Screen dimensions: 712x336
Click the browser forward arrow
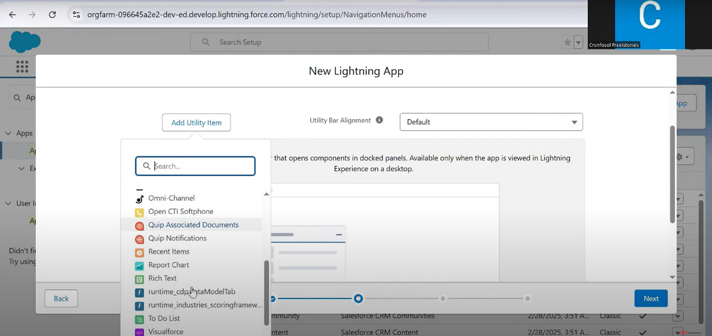tap(32, 15)
